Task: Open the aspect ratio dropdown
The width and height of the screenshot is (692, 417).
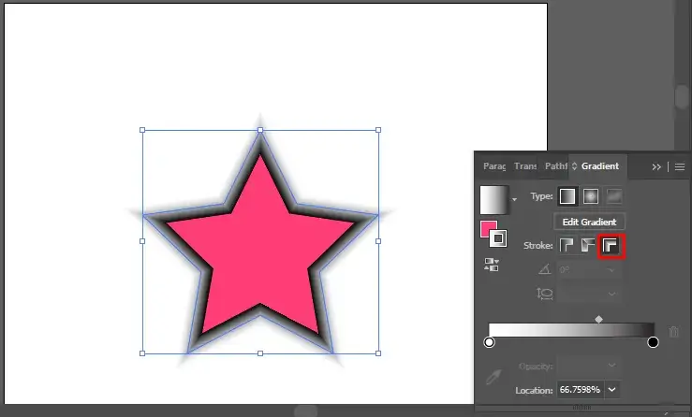Action: point(611,294)
